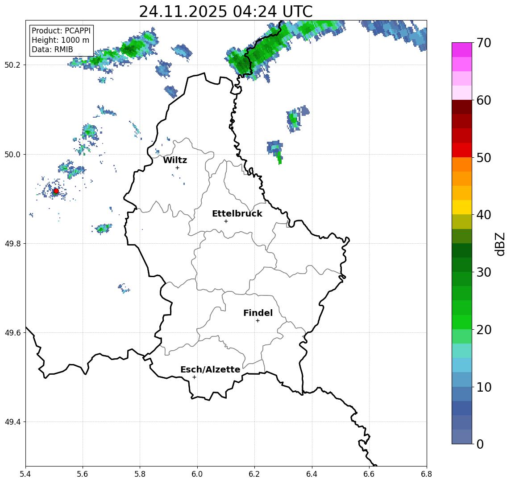
Task: Click the 30 tick label on the colorbar
Action: [x=484, y=272]
